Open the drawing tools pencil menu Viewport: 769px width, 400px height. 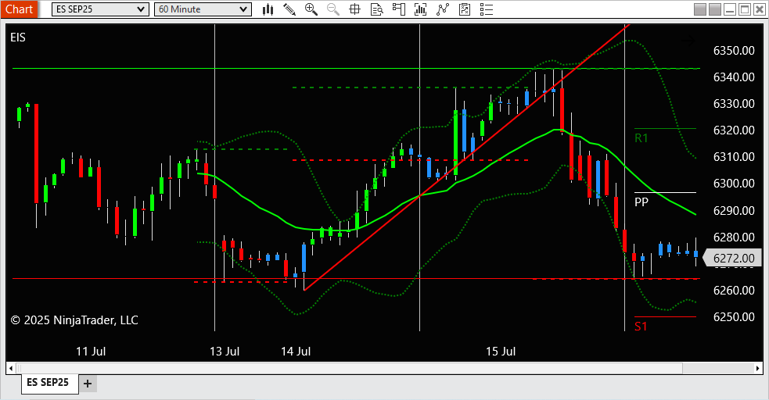point(289,9)
